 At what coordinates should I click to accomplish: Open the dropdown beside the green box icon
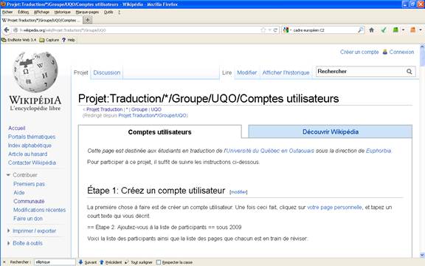click(404, 30)
